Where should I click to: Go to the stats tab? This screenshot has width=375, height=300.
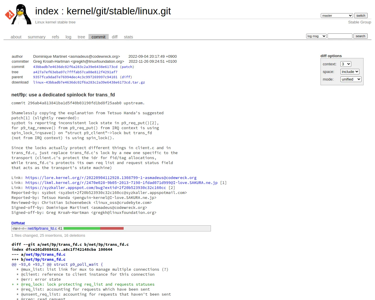click(x=128, y=37)
